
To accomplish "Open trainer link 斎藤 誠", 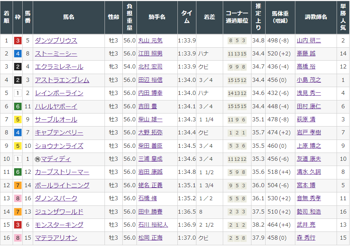I will 306,54.
